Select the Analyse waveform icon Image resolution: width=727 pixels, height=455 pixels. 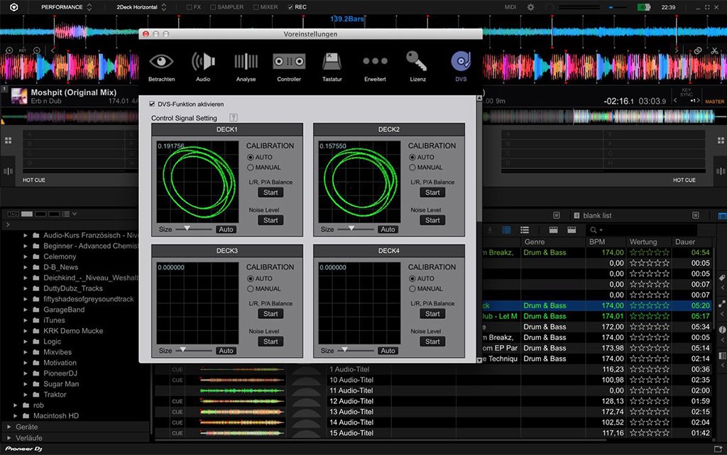click(246, 62)
